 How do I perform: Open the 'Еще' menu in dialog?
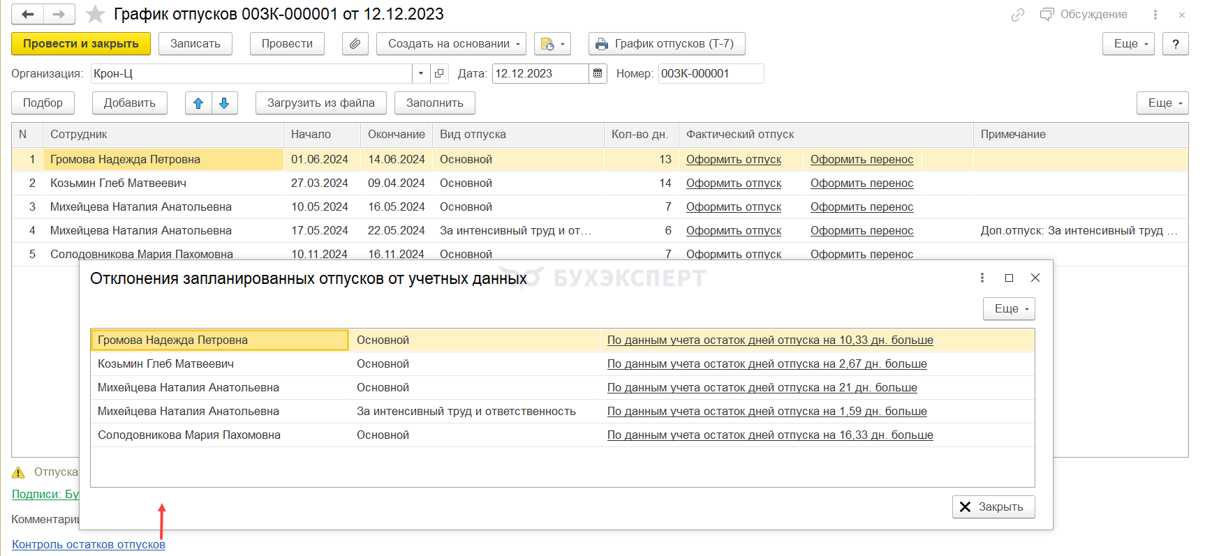(x=1009, y=308)
